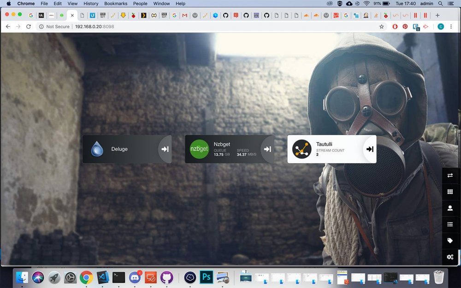Screen dimensions: 461x288
Task: Click the address bar URL 192.168.0.20:8098
Action: (x=95, y=26)
